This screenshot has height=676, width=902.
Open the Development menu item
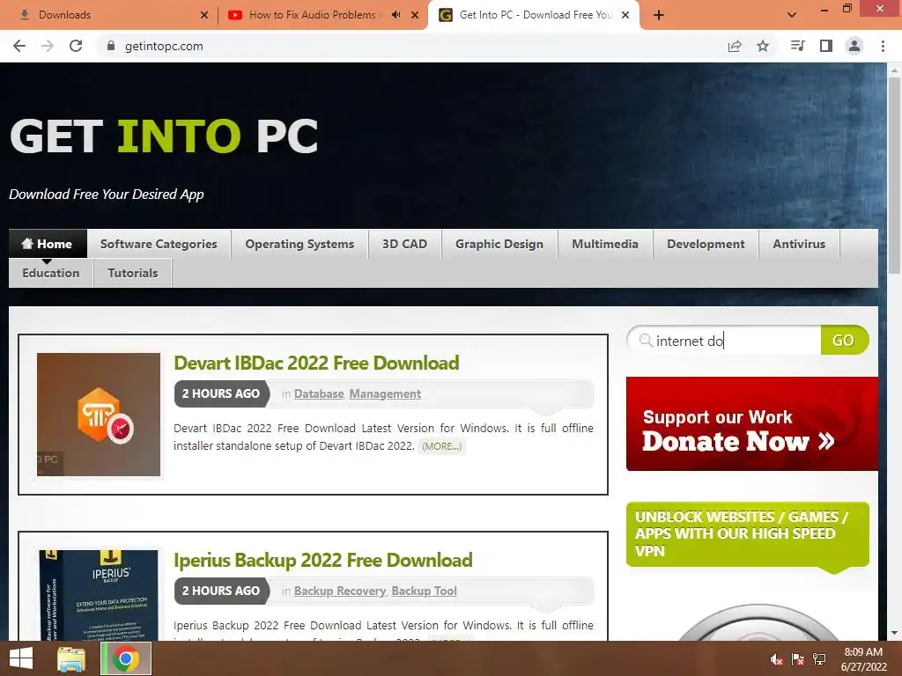[x=706, y=244]
